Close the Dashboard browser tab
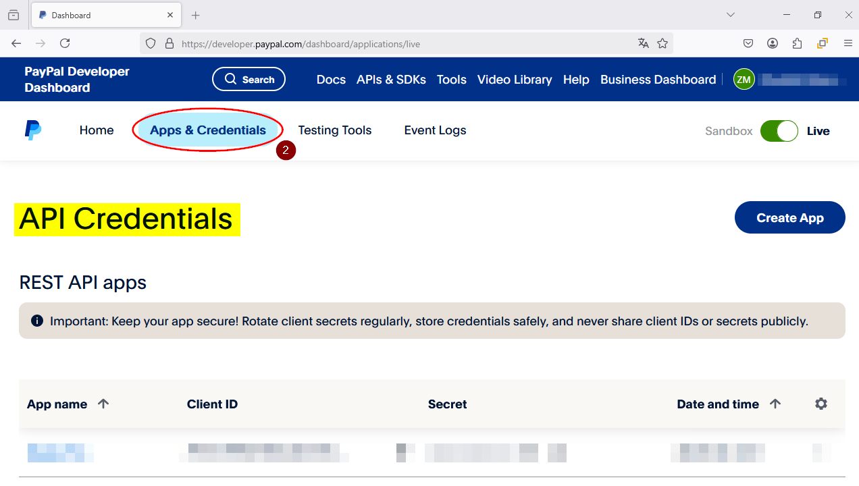Screen dimensions: 859x486 click(x=170, y=15)
